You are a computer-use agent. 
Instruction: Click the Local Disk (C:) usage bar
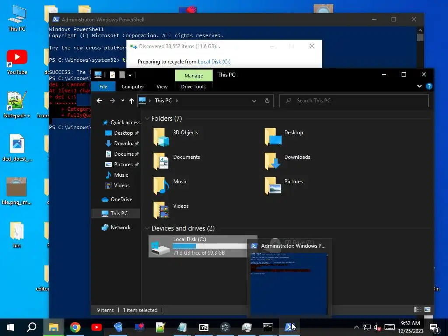coord(210,246)
